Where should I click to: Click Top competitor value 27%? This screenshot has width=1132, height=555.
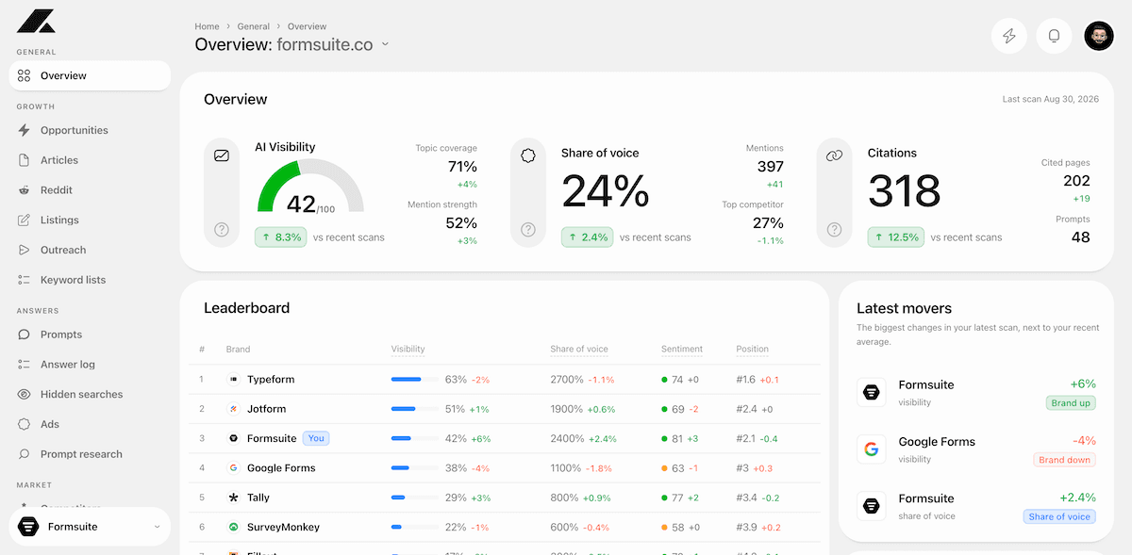(x=768, y=223)
